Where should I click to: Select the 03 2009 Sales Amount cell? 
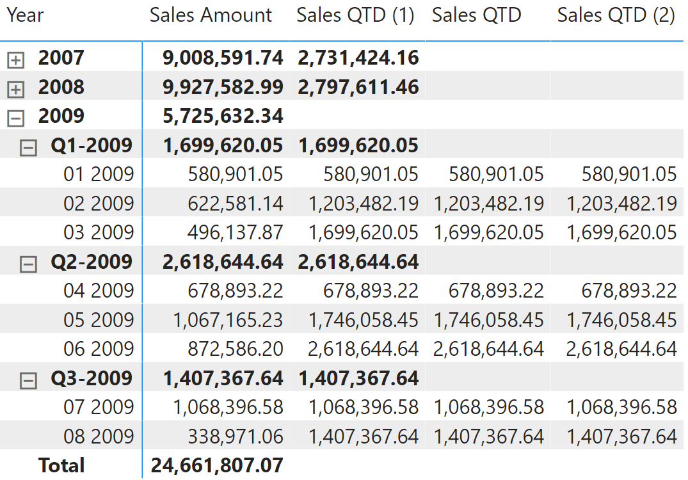click(236, 232)
